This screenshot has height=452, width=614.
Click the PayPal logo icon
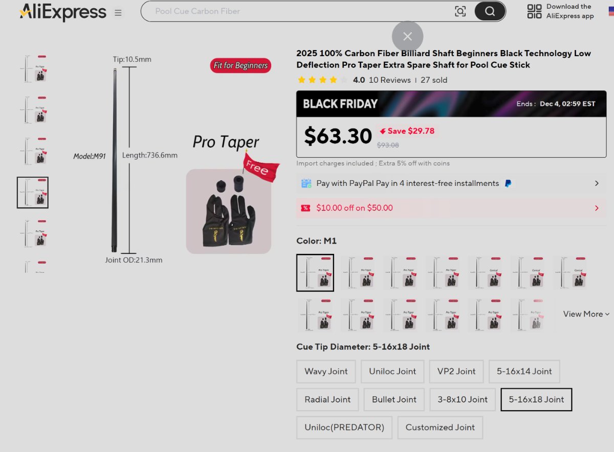508,183
